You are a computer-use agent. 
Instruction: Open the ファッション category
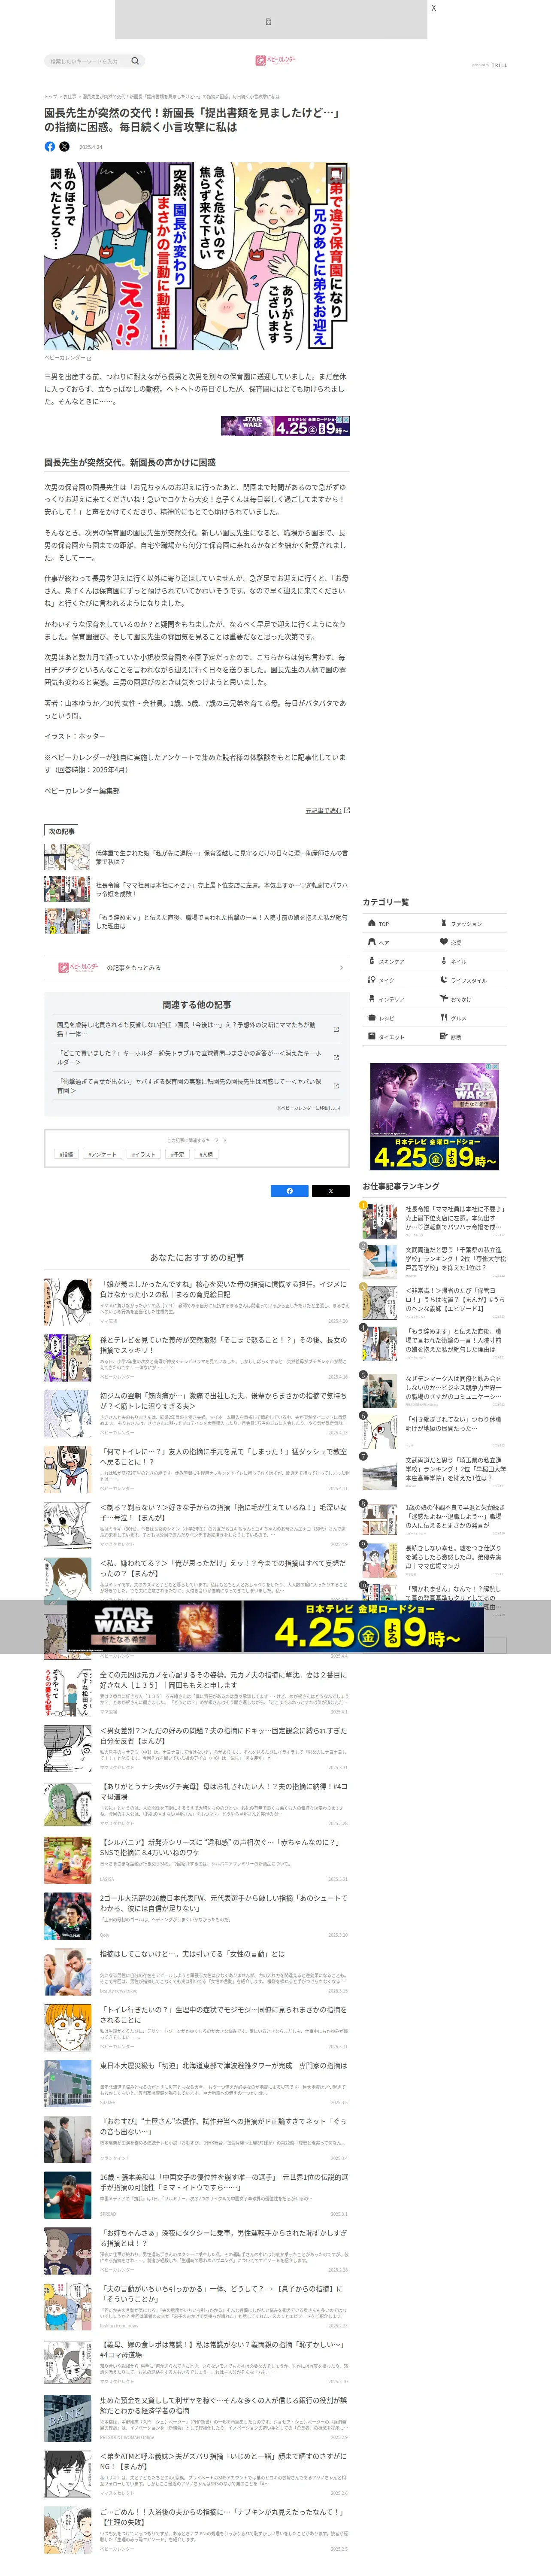pos(471,923)
